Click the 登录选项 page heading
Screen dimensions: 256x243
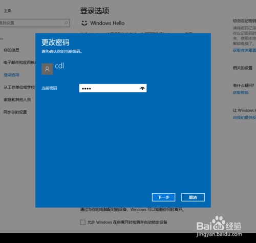95,11
